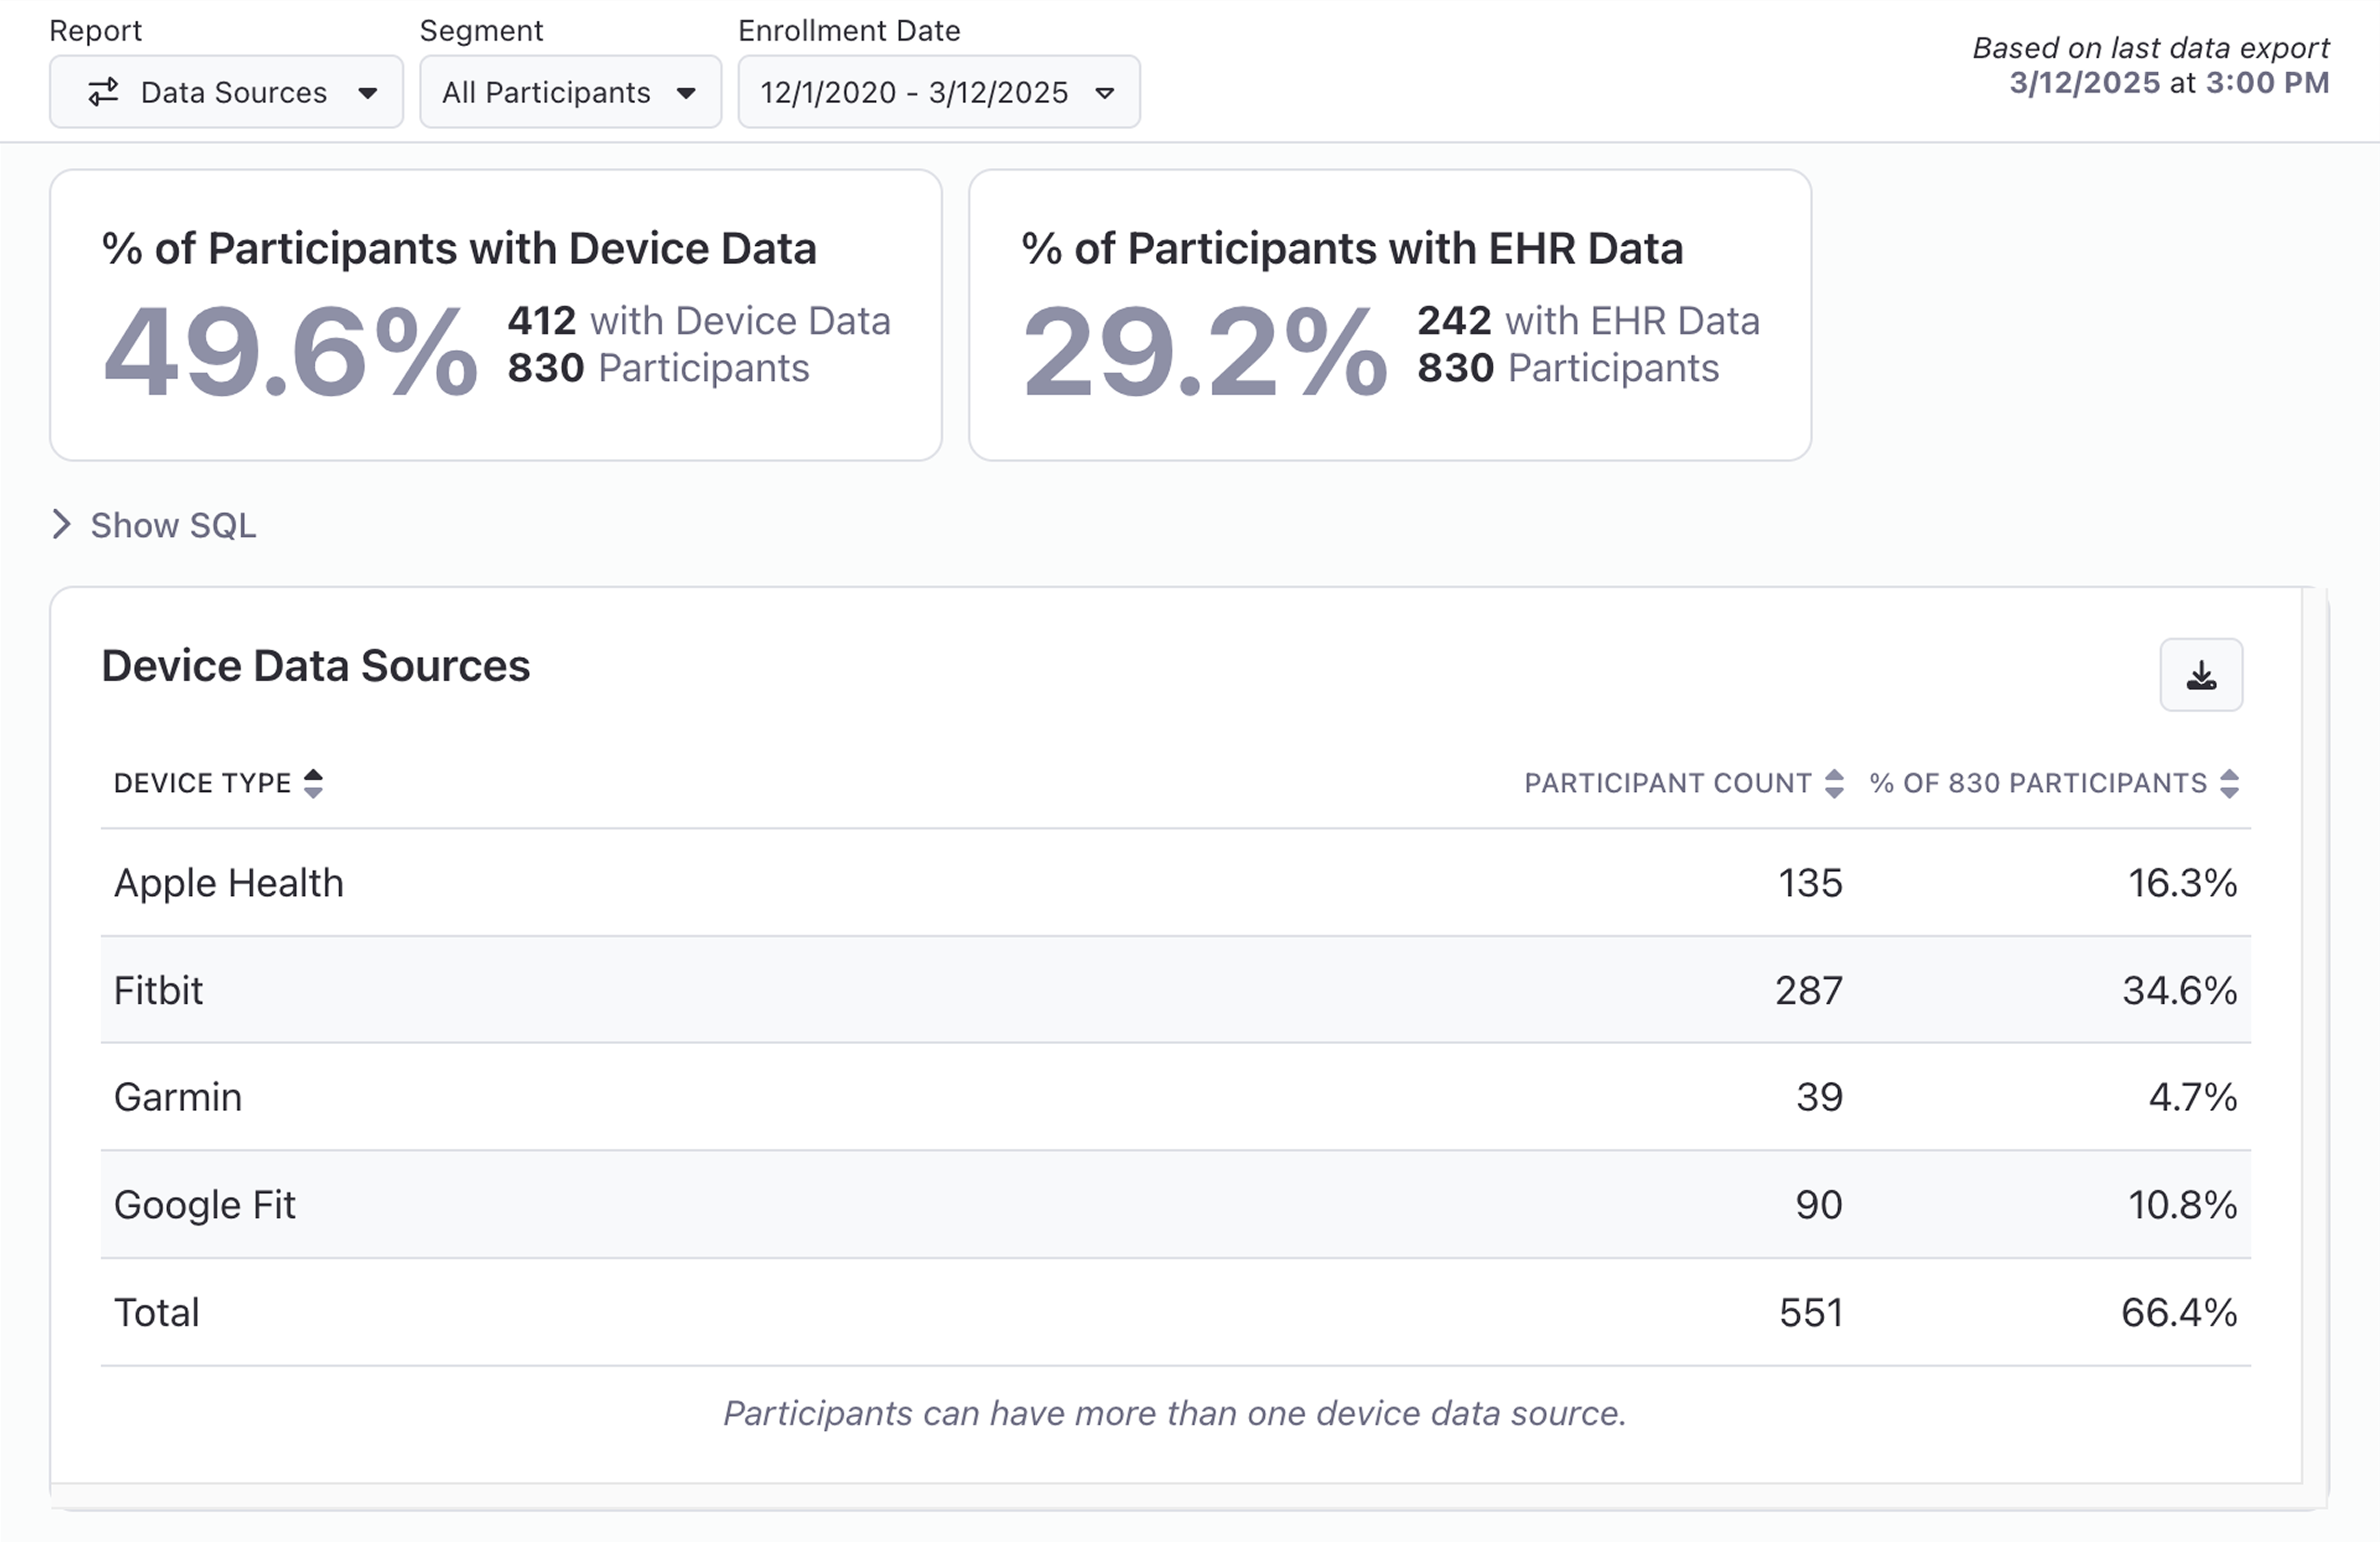Click the Google Fit row
This screenshot has height=1542, width=2380.
(1175, 1204)
